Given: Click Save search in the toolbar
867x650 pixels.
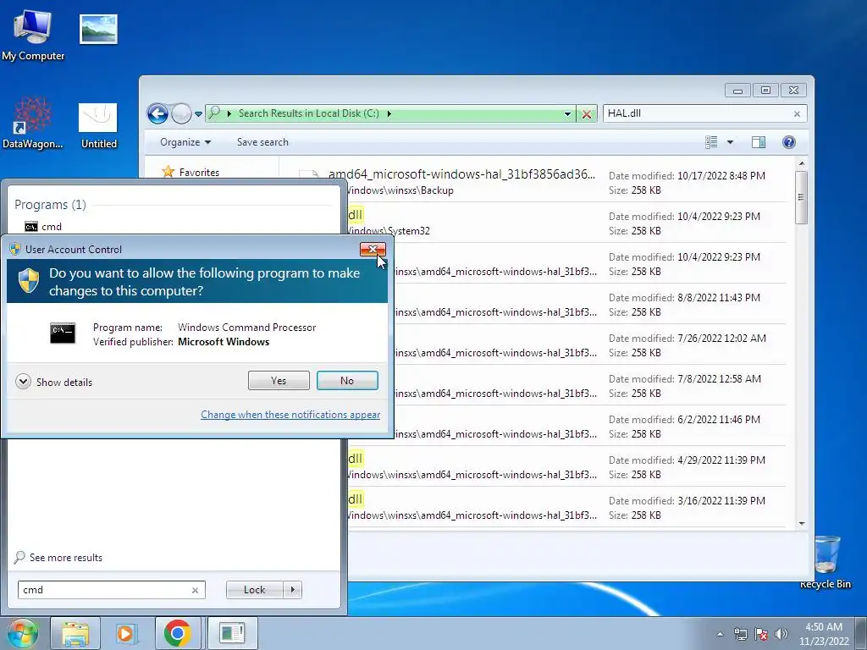Looking at the screenshot, I should point(262,142).
